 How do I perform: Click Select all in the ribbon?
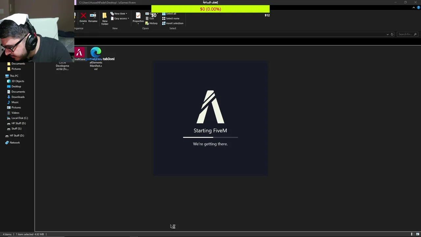[169, 14]
